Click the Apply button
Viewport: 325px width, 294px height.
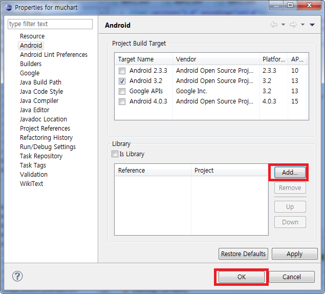(x=294, y=254)
